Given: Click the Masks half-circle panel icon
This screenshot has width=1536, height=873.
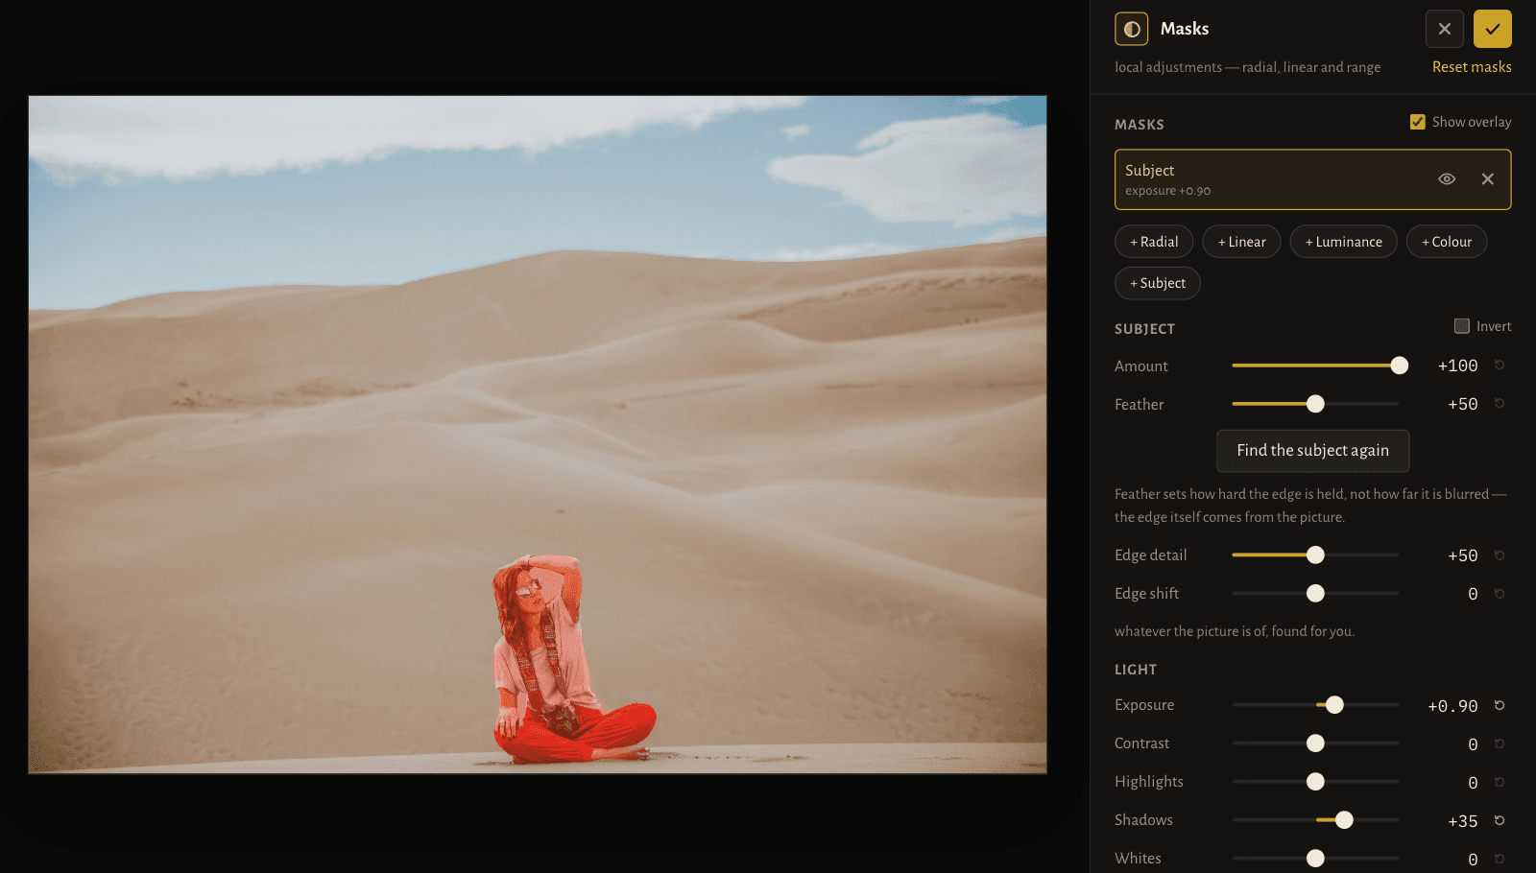Looking at the screenshot, I should [x=1131, y=29].
